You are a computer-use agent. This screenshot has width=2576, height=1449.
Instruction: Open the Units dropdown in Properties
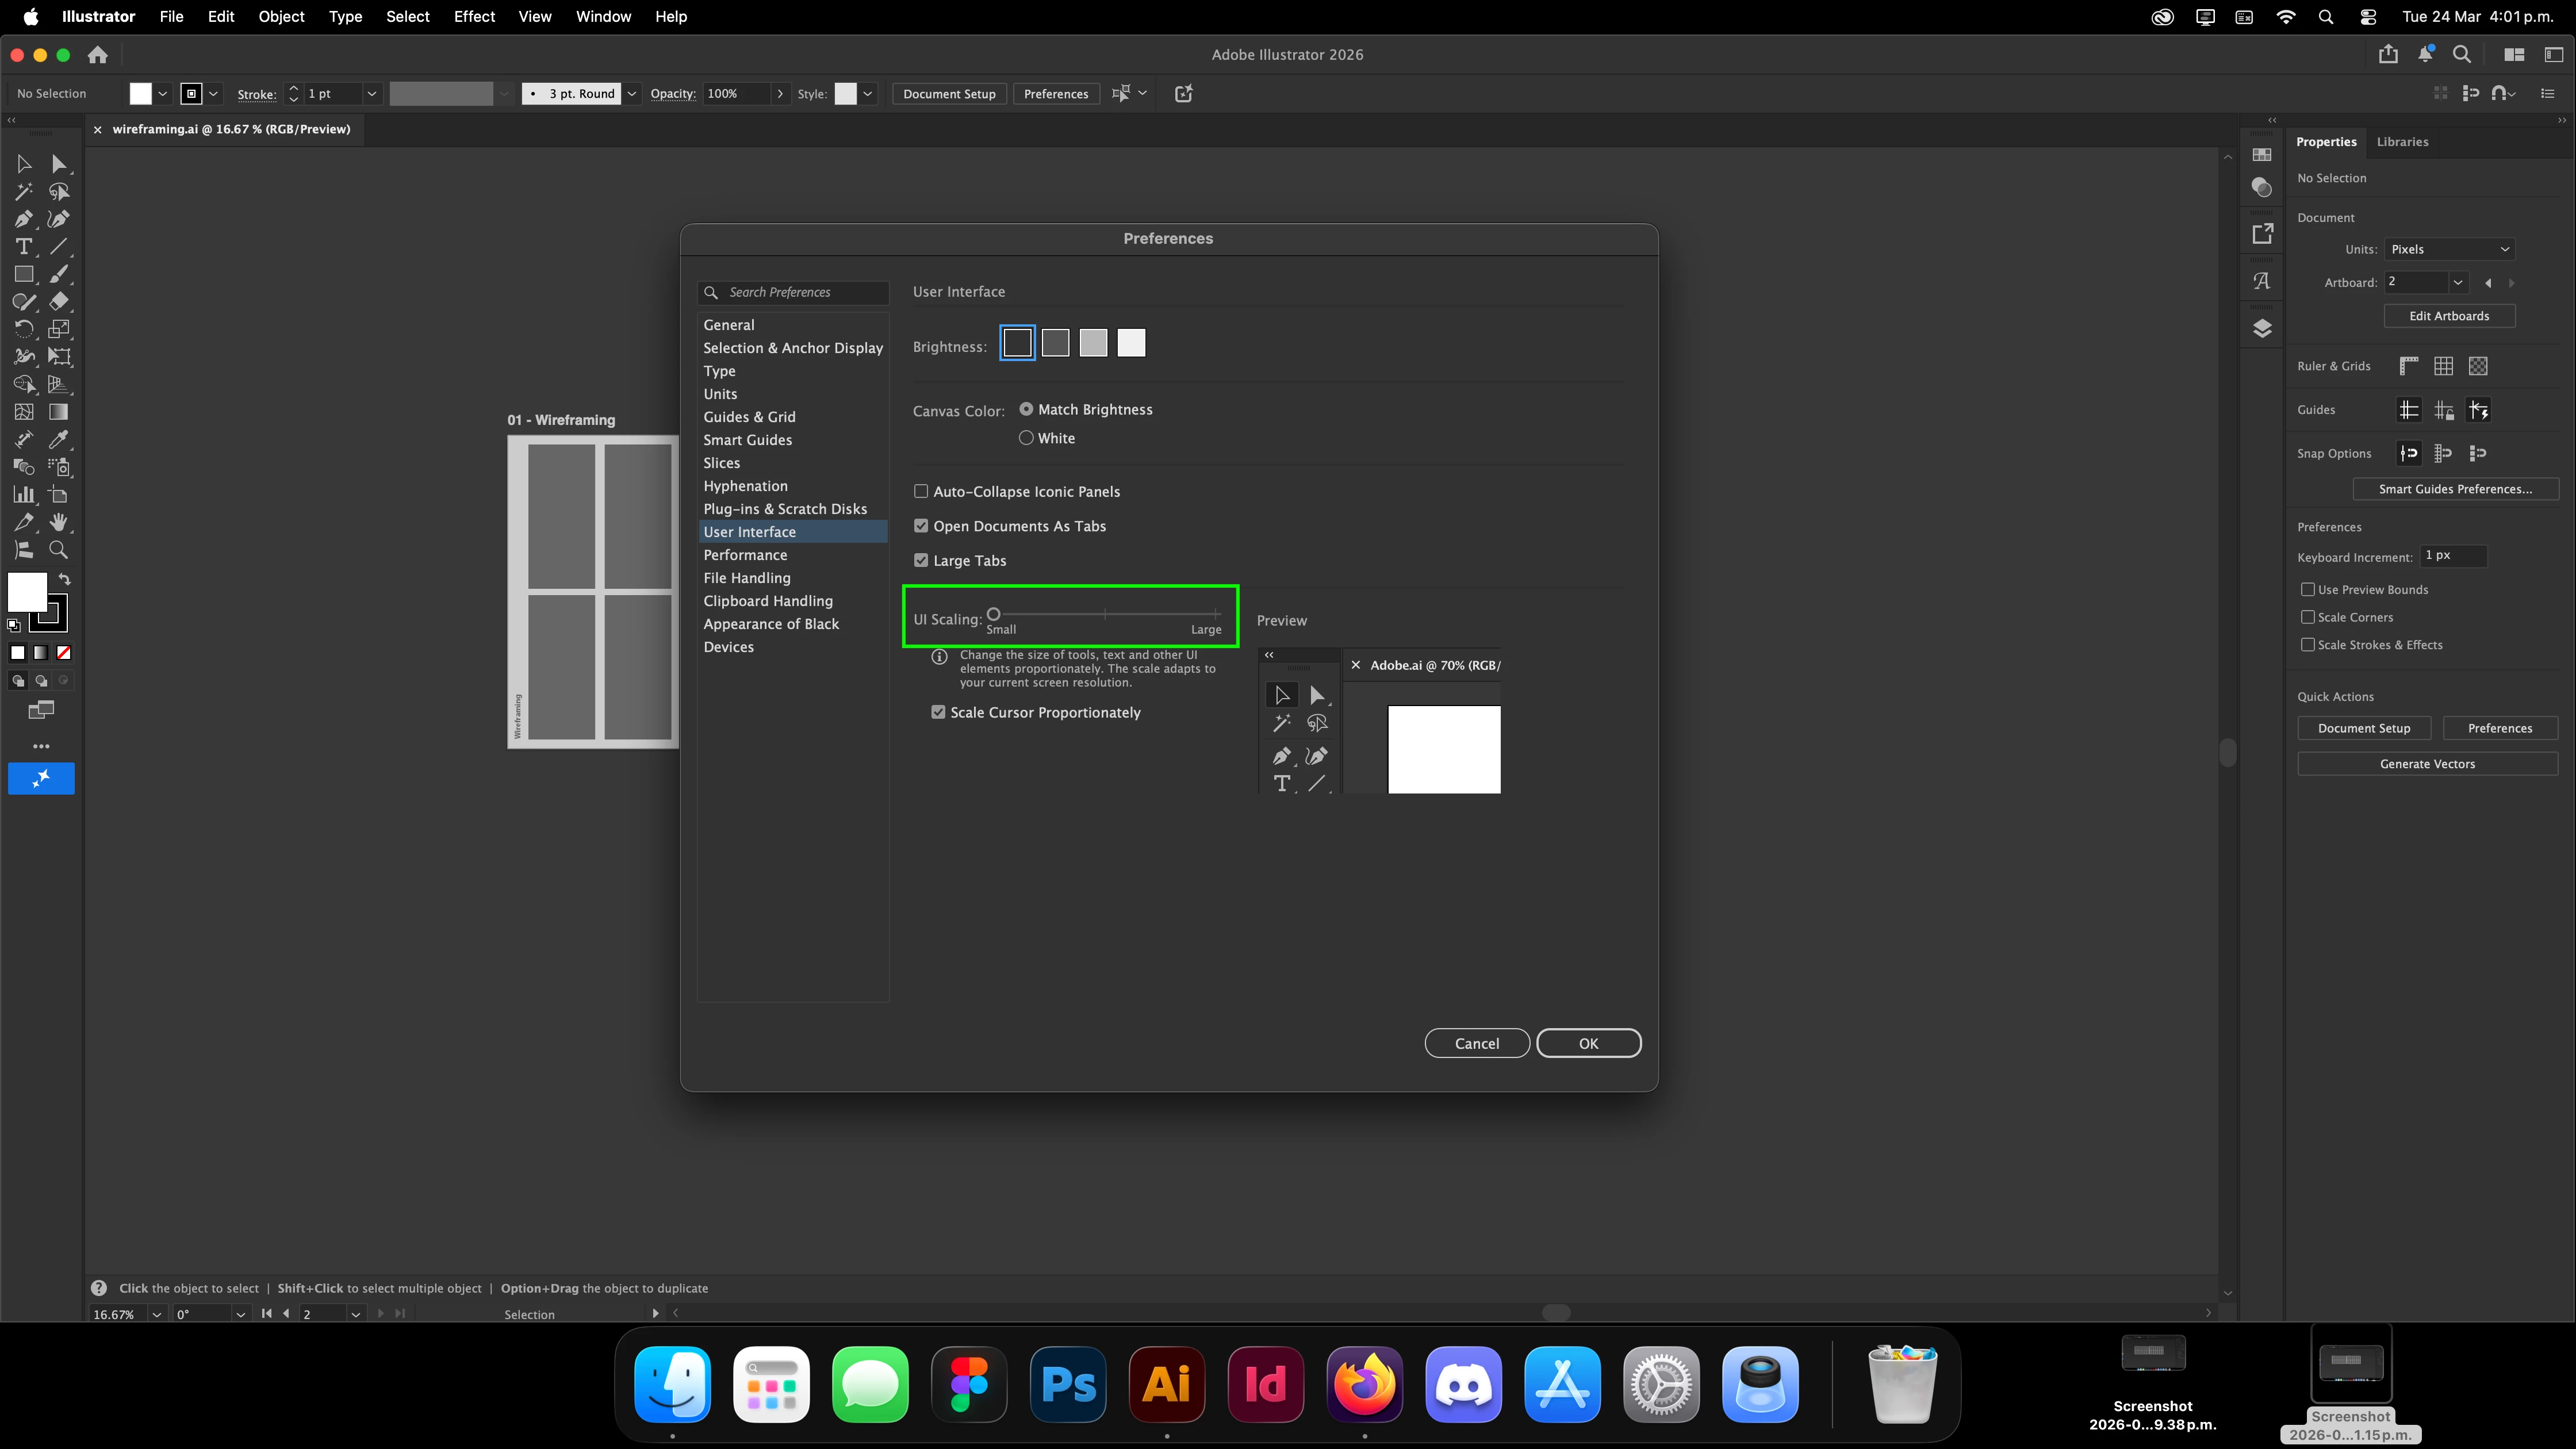click(2449, 249)
